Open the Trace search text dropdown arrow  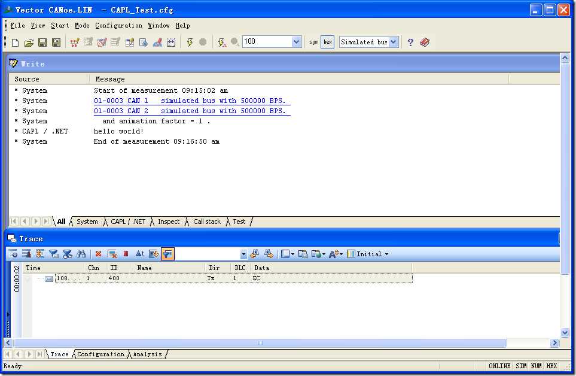(x=243, y=254)
